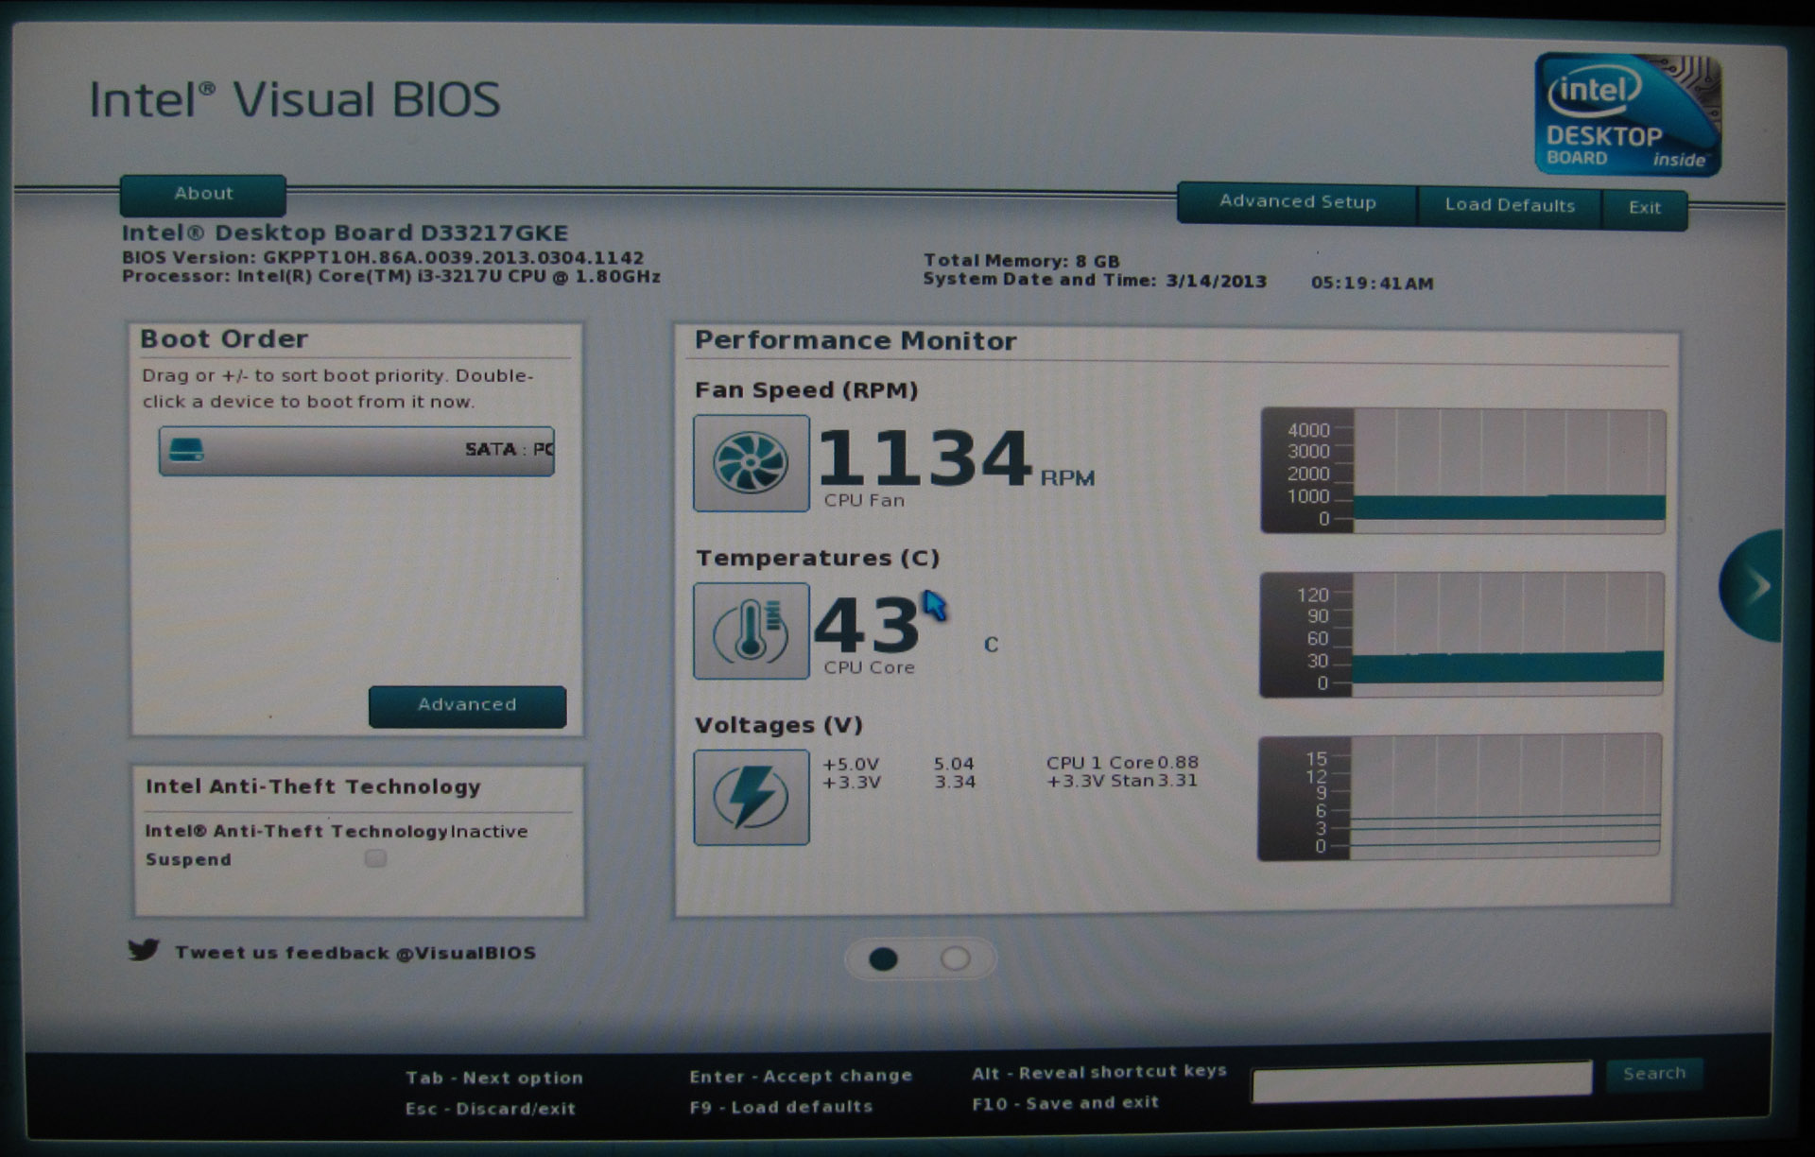Image resolution: width=1815 pixels, height=1157 pixels.
Task: Click the +5.0V voltage value 5.04
Action: tap(954, 764)
